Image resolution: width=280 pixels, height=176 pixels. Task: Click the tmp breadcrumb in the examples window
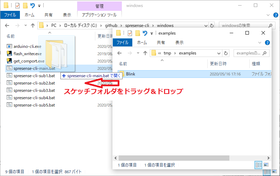(167, 53)
